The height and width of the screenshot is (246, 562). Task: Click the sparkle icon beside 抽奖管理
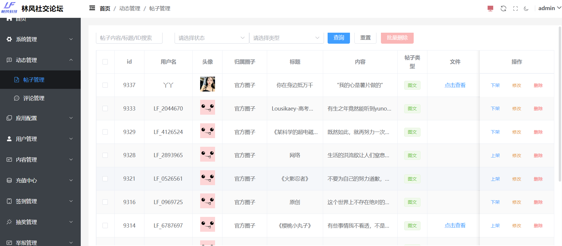tap(9, 222)
